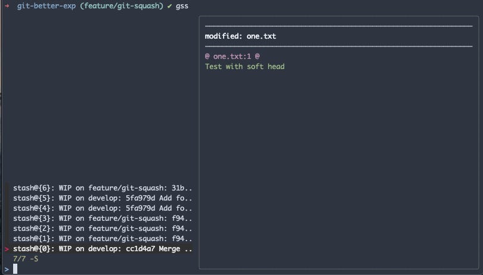Highlight the stash@{1} entry
Image resolution: width=483 pixels, height=275 pixels.
(x=103, y=238)
